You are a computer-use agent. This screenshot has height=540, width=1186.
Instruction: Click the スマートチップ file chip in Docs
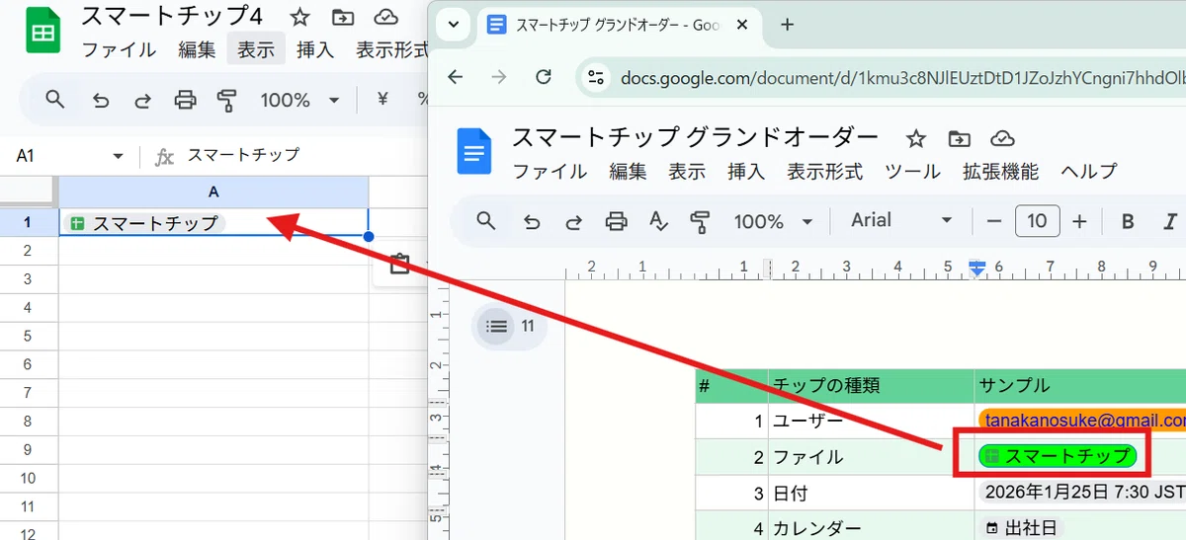(1058, 455)
